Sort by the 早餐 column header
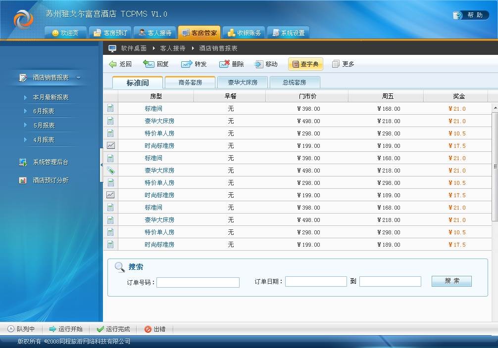The height and width of the screenshot is (348, 498). [230, 96]
